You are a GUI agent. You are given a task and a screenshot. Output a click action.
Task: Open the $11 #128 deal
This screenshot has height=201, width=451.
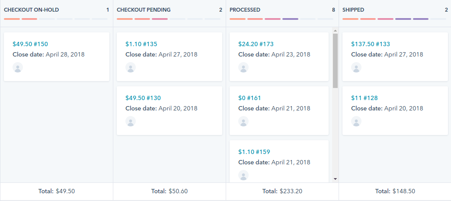365,98
